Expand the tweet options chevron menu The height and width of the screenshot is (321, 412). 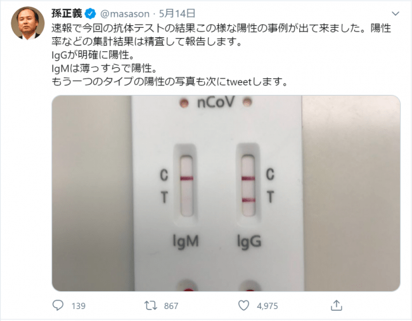point(396,13)
